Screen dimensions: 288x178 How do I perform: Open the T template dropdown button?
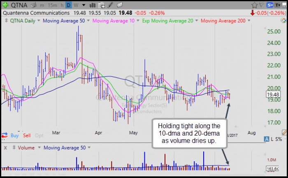coord(277,5)
